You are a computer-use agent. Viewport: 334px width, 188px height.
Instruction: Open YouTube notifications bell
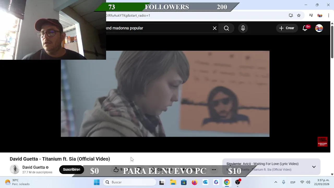point(305,28)
